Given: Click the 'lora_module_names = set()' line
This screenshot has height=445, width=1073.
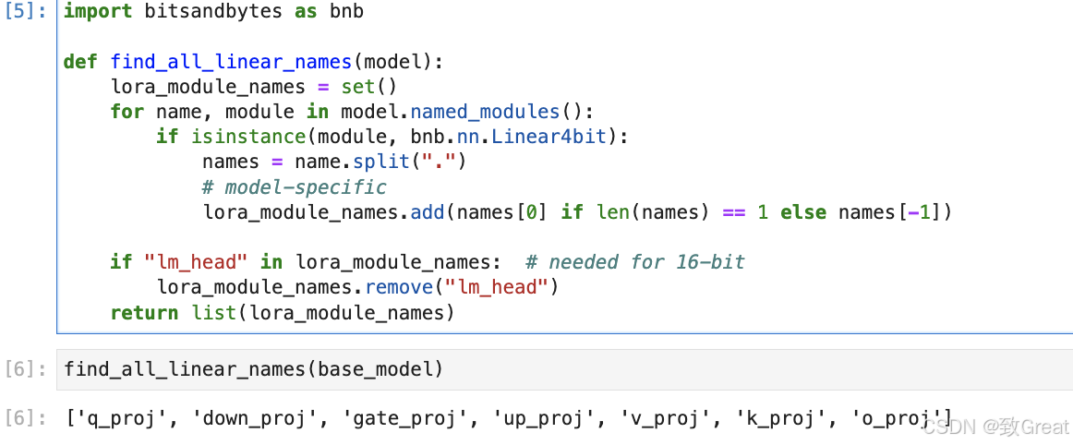Looking at the screenshot, I should 254,87.
